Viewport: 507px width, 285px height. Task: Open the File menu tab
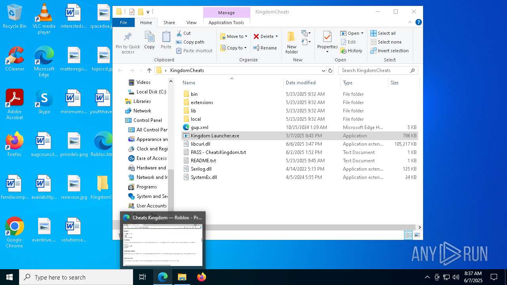click(x=124, y=23)
